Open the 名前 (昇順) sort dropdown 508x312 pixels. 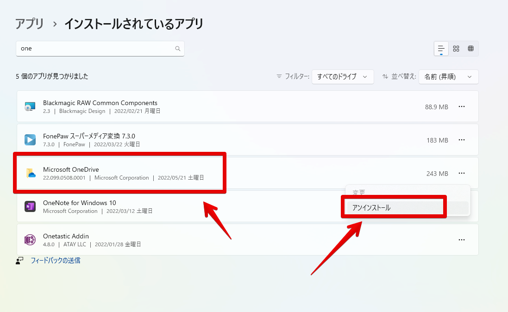pyautogui.click(x=448, y=77)
